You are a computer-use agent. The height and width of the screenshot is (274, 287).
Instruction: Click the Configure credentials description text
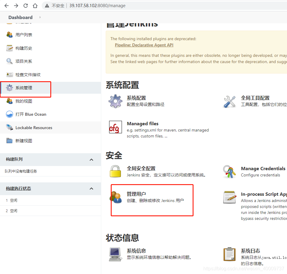261,175
